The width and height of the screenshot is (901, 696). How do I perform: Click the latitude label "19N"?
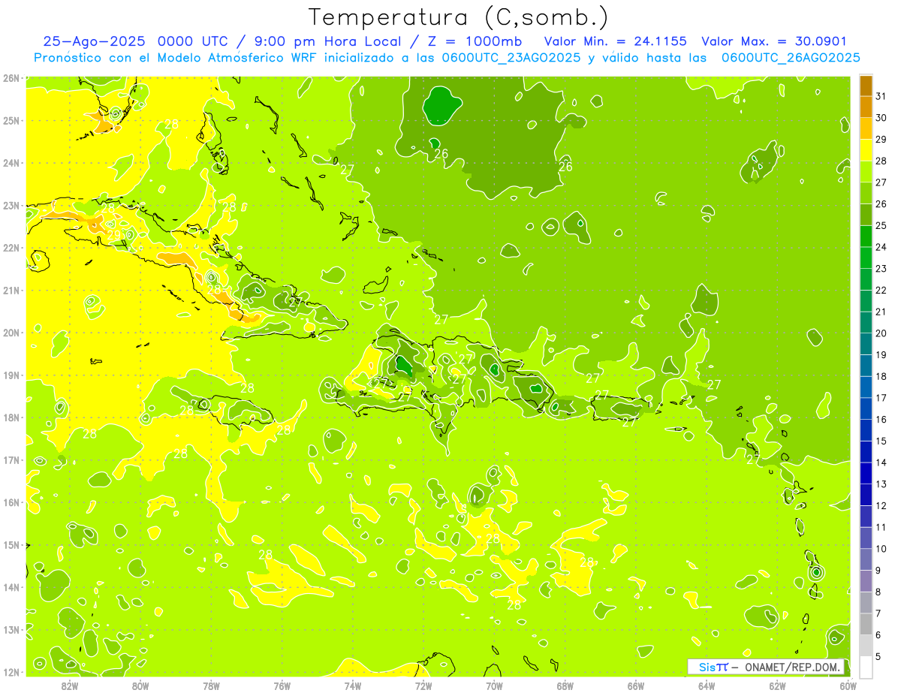(11, 375)
